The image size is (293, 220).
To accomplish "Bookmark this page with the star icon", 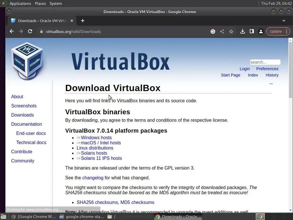I will 231,32.
